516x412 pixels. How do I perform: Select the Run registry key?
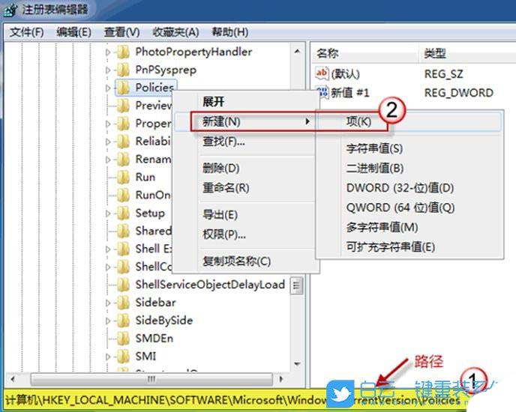[145, 177]
